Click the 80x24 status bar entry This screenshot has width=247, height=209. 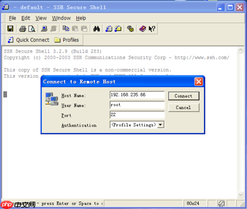(x=193, y=203)
